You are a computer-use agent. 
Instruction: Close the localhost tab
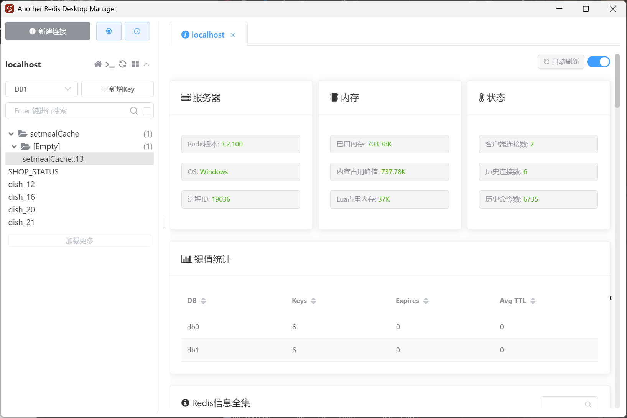pos(233,35)
